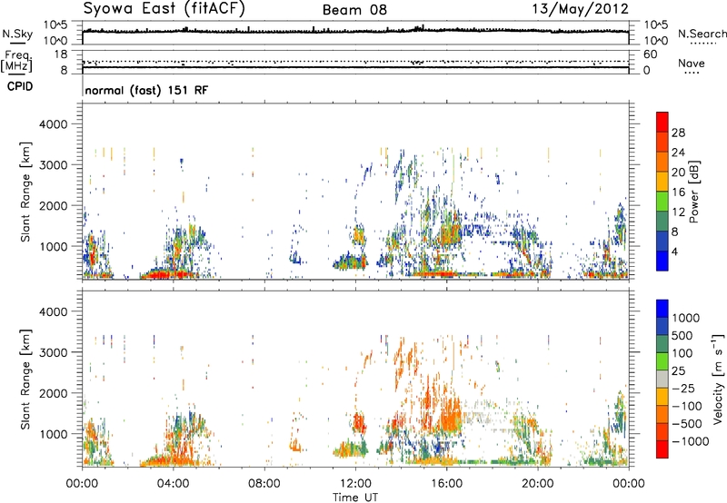The height and width of the screenshot is (503, 727).
Task: Click the '1000' tick on velocity panel's range axis
Action: [53, 434]
